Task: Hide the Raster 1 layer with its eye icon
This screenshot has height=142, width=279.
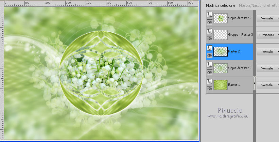Action: coord(210,89)
